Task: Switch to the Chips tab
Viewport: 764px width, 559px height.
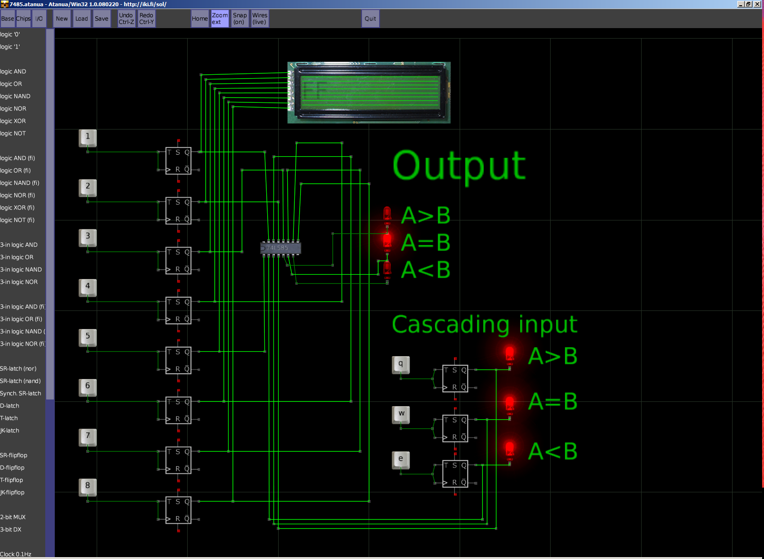Action: tap(23, 19)
